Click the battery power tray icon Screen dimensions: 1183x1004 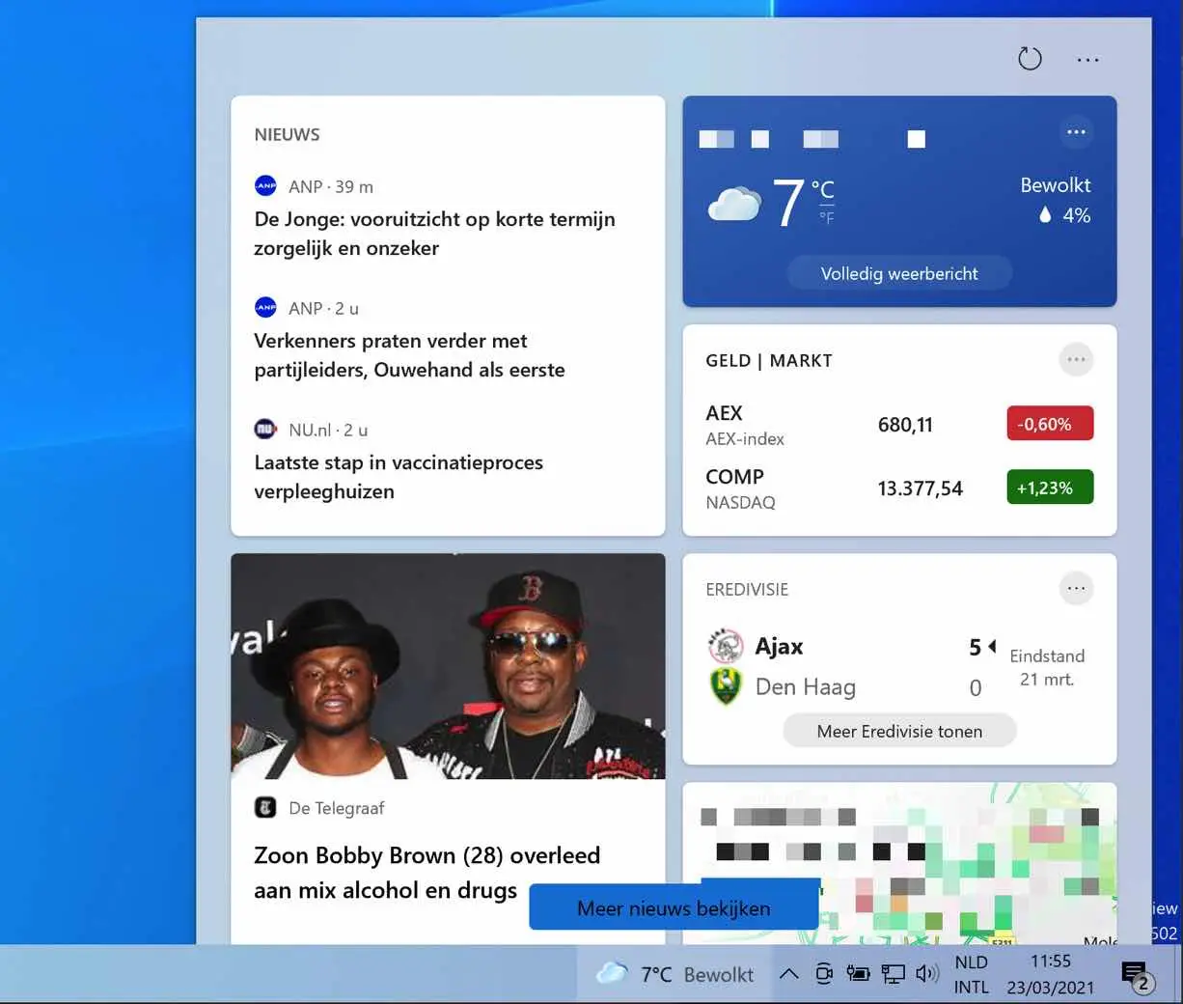[858, 973]
